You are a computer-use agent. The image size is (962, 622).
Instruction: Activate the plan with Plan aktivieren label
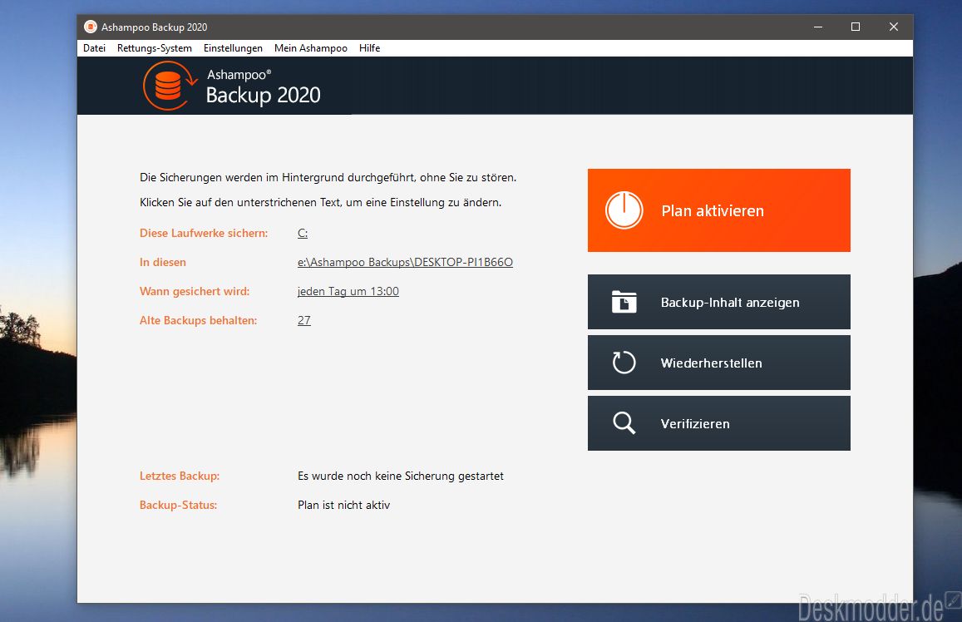(713, 211)
